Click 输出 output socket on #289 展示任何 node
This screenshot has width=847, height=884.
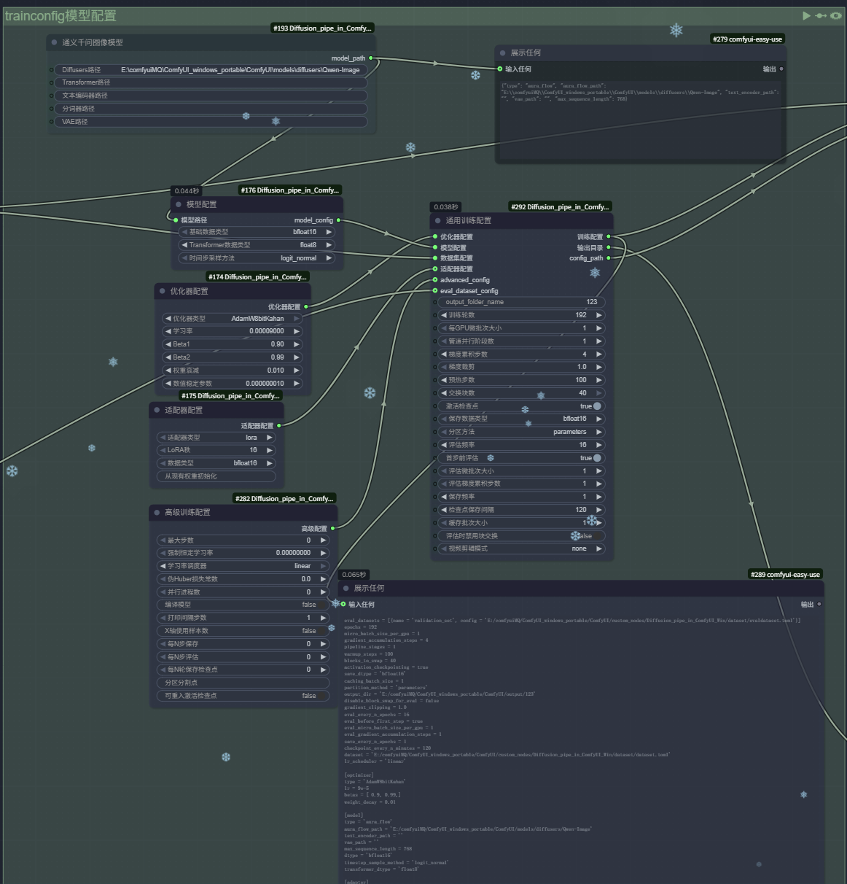tap(819, 604)
